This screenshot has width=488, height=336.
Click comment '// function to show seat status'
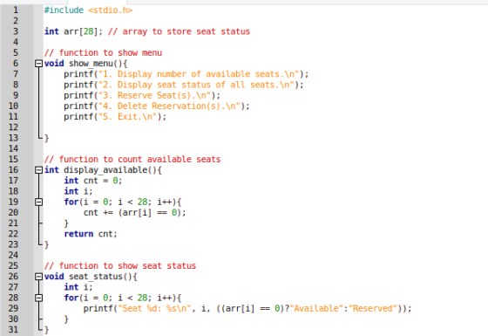click(x=120, y=266)
